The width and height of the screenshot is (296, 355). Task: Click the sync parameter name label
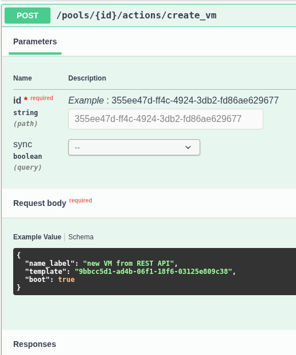click(x=22, y=144)
